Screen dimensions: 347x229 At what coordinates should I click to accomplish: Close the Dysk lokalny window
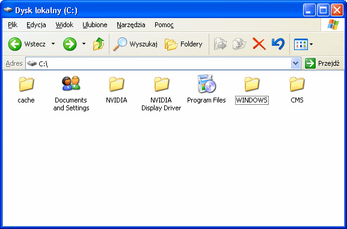click(337, 10)
